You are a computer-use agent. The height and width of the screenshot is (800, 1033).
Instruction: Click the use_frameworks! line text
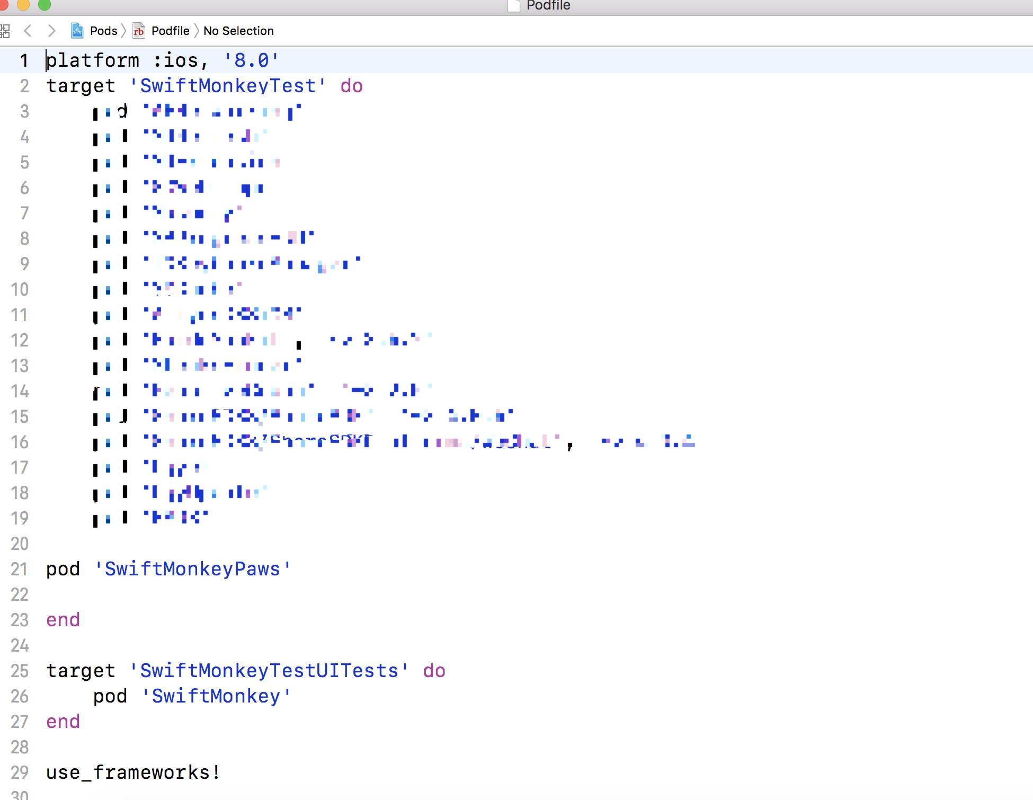click(132, 772)
